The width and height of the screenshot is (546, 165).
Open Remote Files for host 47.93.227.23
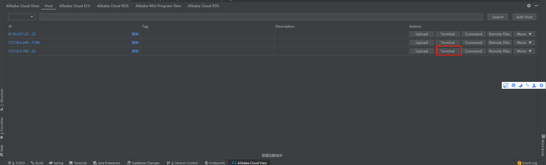tap(500, 34)
